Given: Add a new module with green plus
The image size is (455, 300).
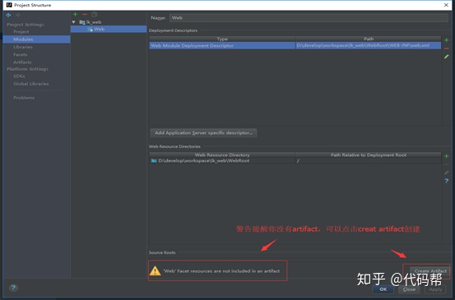Looking at the screenshot, I should [75, 14].
